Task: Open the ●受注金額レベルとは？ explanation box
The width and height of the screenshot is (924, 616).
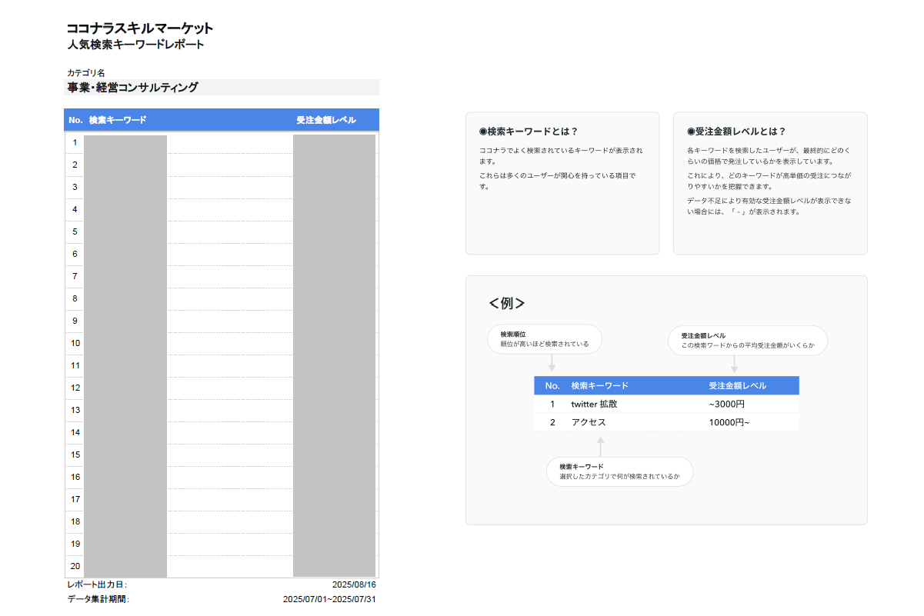Action: pos(770,182)
